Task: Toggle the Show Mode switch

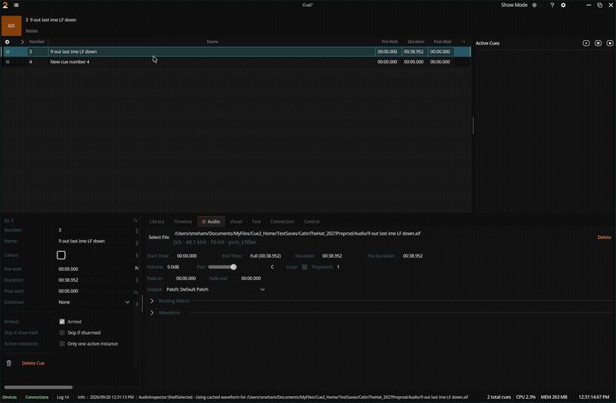Action: (534, 5)
